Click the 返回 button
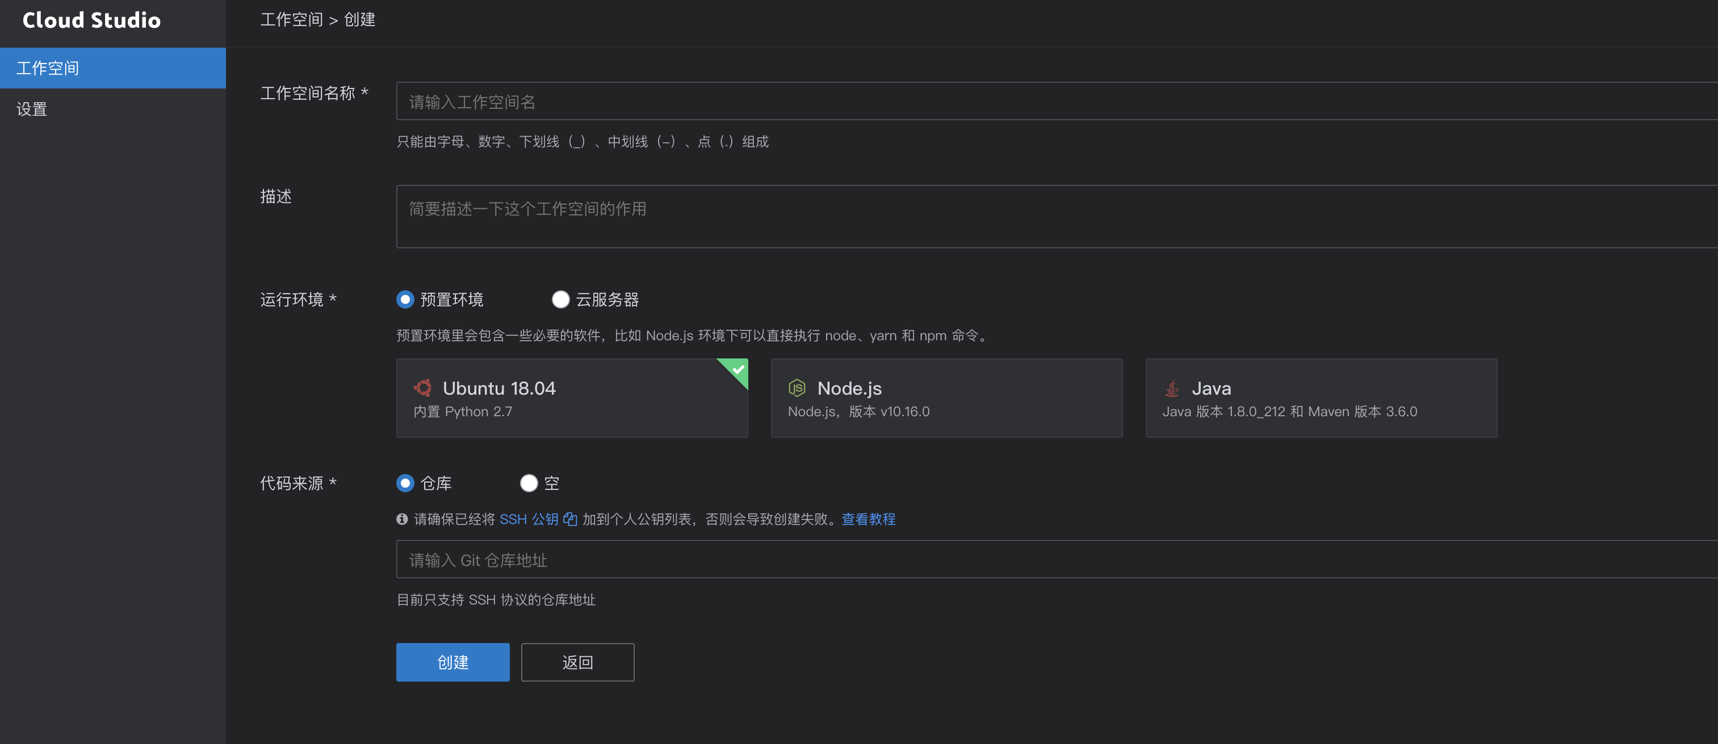 tap(578, 662)
